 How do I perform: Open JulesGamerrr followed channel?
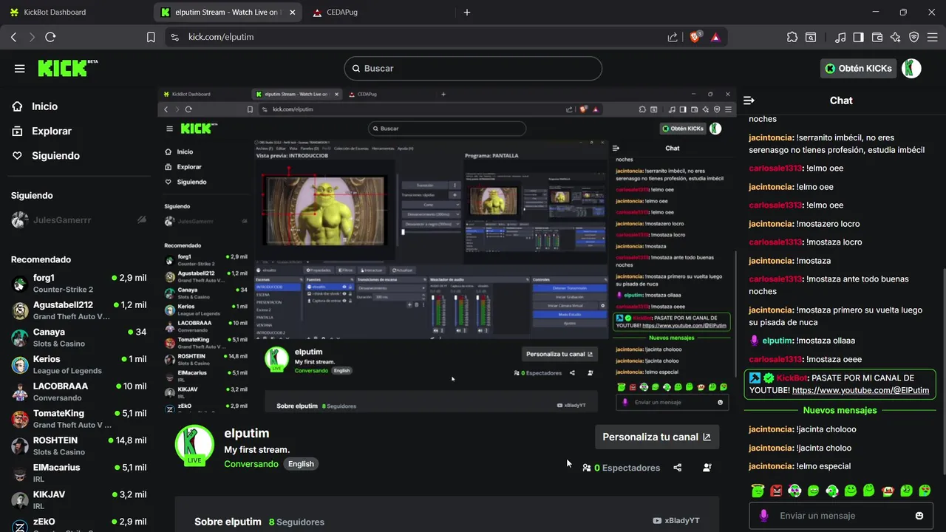coord(78,220)
